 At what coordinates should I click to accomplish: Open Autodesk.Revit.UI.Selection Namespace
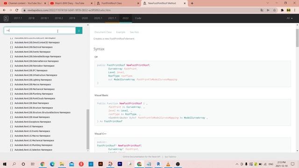tap(33, 150)
